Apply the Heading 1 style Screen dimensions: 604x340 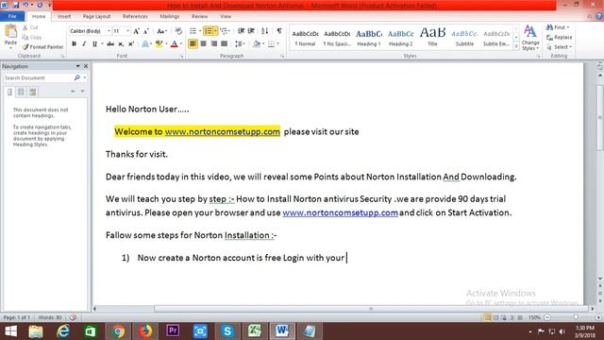[369, 38]
